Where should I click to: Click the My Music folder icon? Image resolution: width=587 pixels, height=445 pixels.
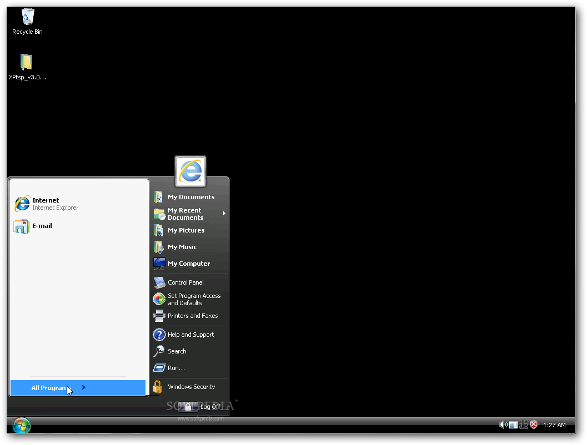click(159, 247)
